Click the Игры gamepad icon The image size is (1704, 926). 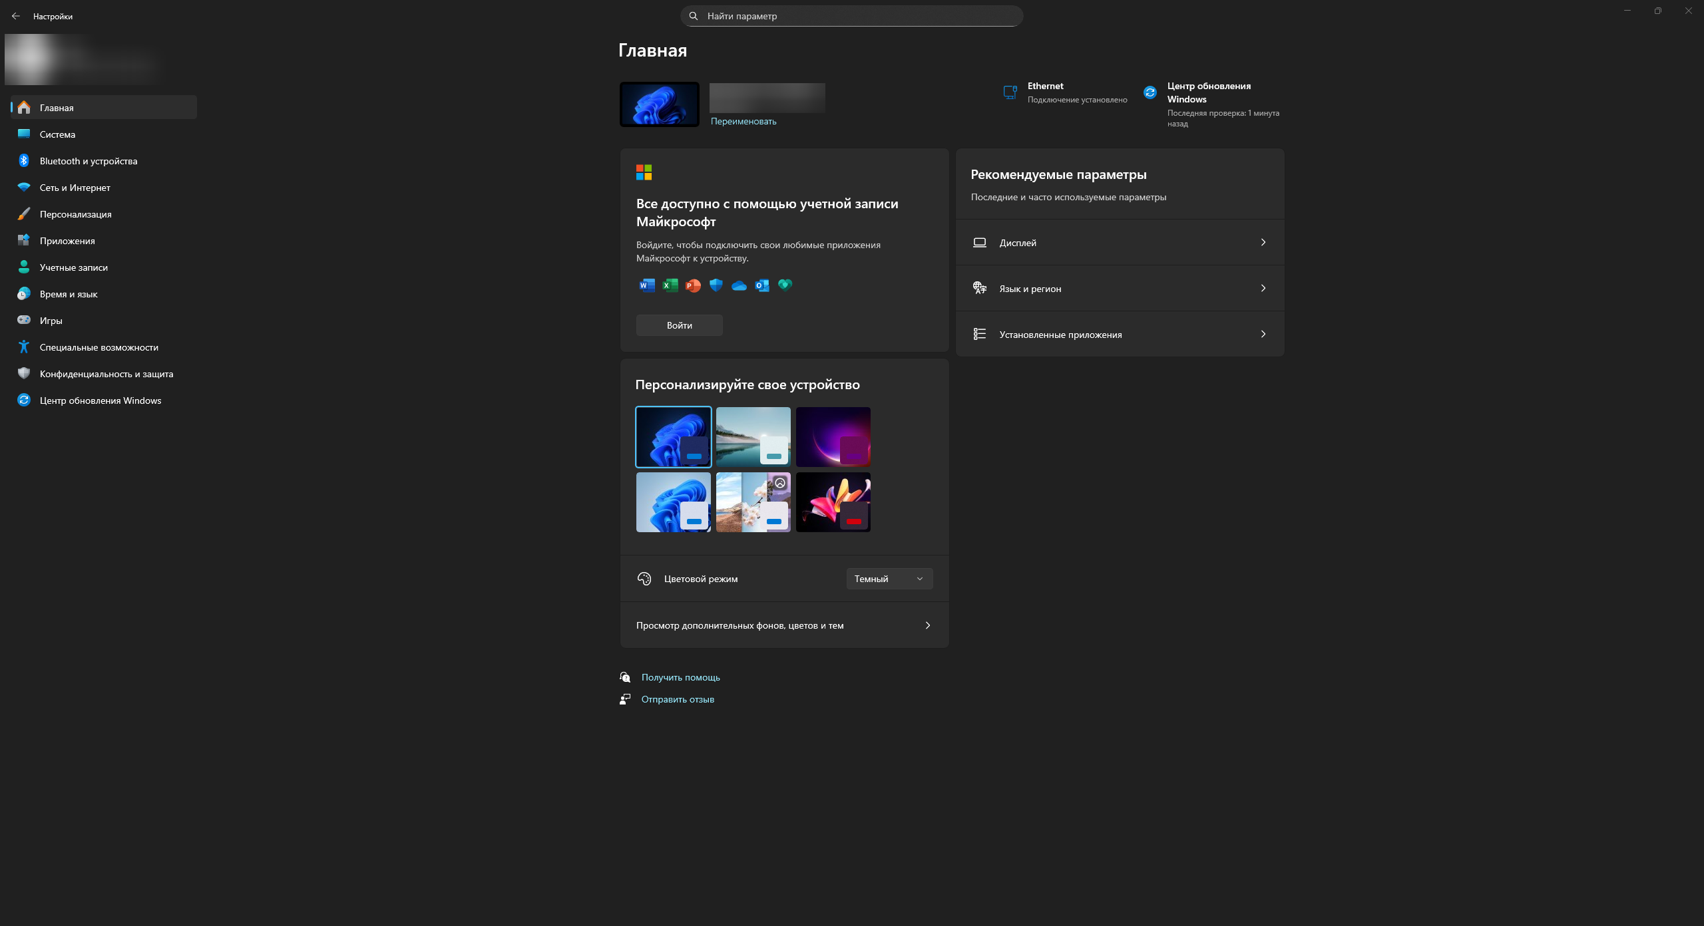coord(24,321)
